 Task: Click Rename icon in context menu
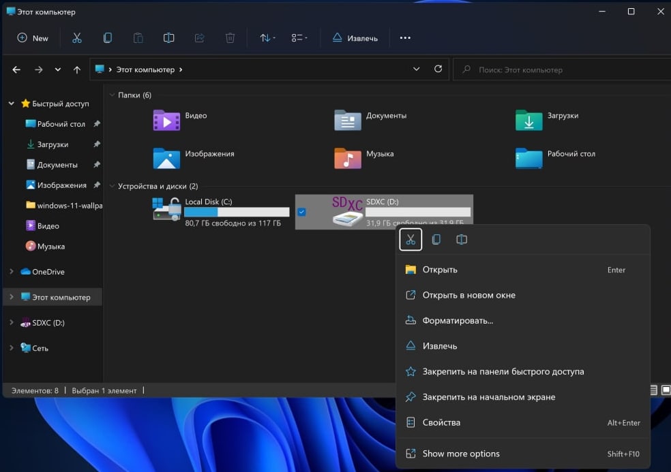(x=461, y=240)
